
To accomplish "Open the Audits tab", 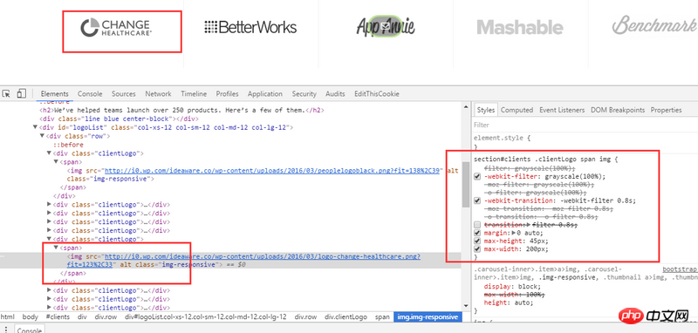I will (335, 94).
